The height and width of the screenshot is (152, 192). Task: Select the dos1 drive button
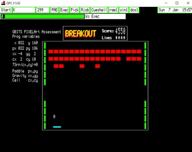pos(134,10)
